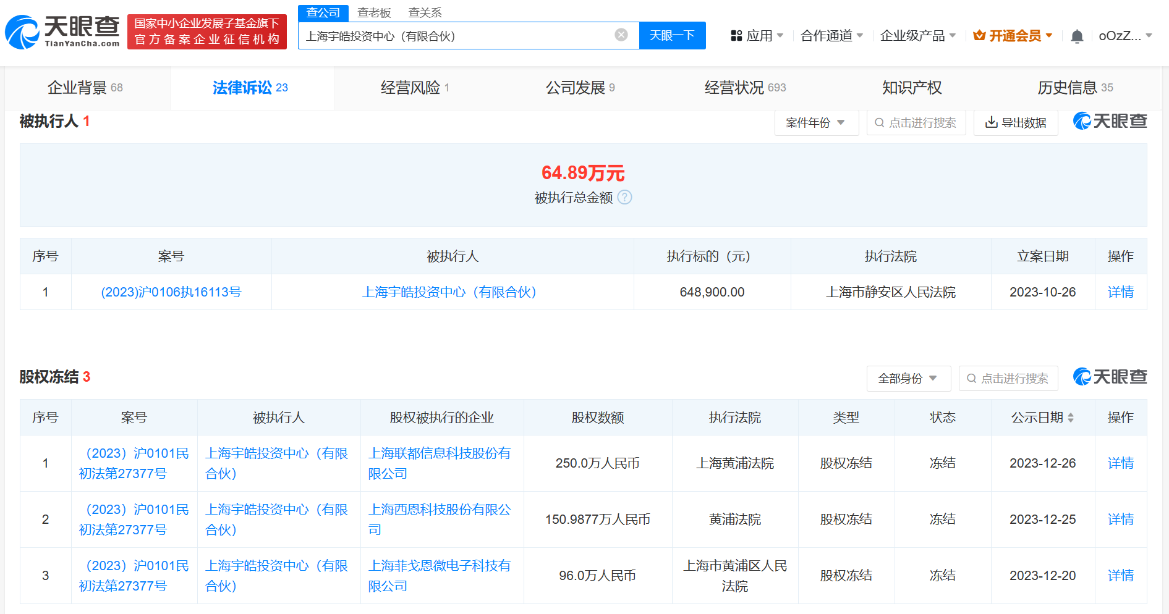This screenshot has height=614, width=1169.
Task: Click the 黄浦法院 cell in row 2
Action: [735, 519]
